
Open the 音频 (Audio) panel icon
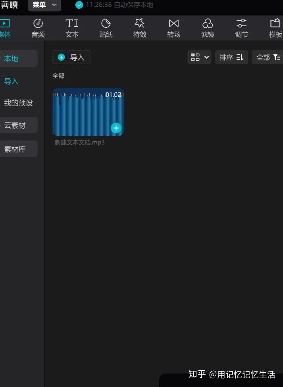pos(38,23)
